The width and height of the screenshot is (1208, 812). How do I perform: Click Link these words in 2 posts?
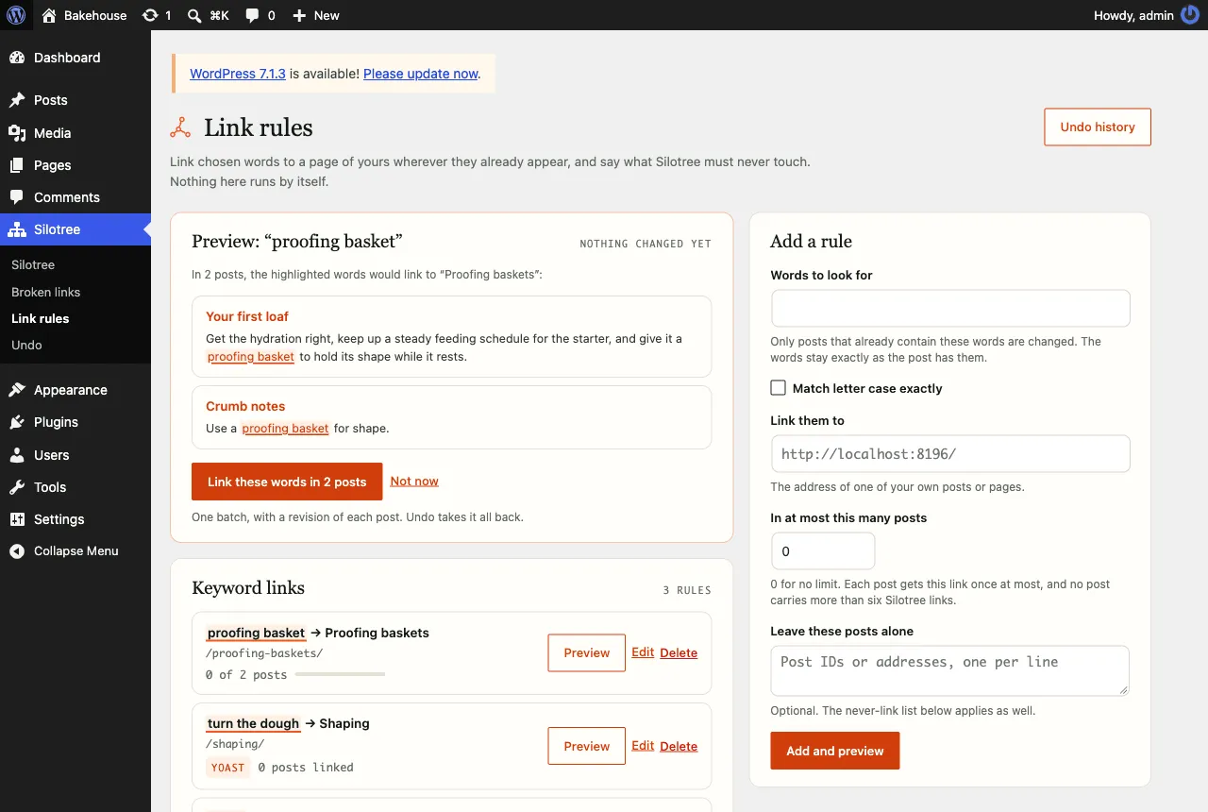[287, 482]
